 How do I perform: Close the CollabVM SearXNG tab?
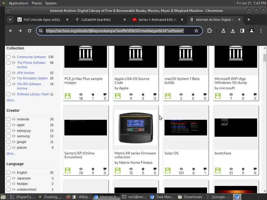click(x=125, y=20)
